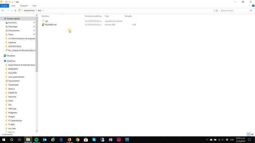255x143 pixels.
Task: Open the Help question mark icon
Action: pyautogui.click(x=253, y=6)
